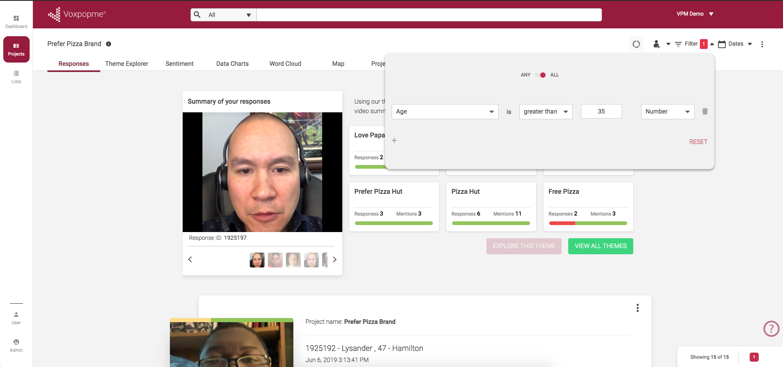The height and width of the screenshot is (367, 783).
Task: Click 'Showing 15 of 15' status text
Action: pyautogui.click(x=709, y=357)
